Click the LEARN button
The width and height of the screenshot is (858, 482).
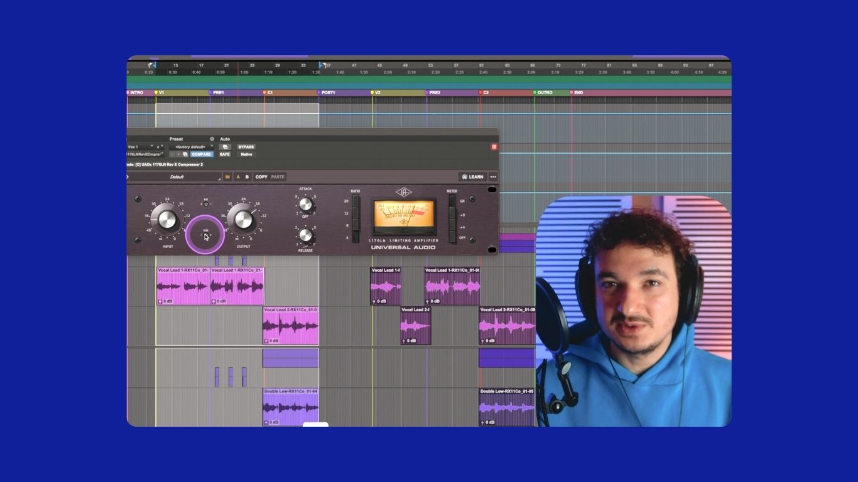click(x=472, y=177)
